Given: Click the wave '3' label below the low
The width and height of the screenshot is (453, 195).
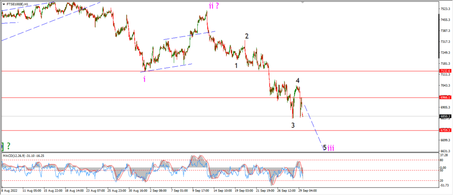Looking at the screenshot, I should pos(293,126).
